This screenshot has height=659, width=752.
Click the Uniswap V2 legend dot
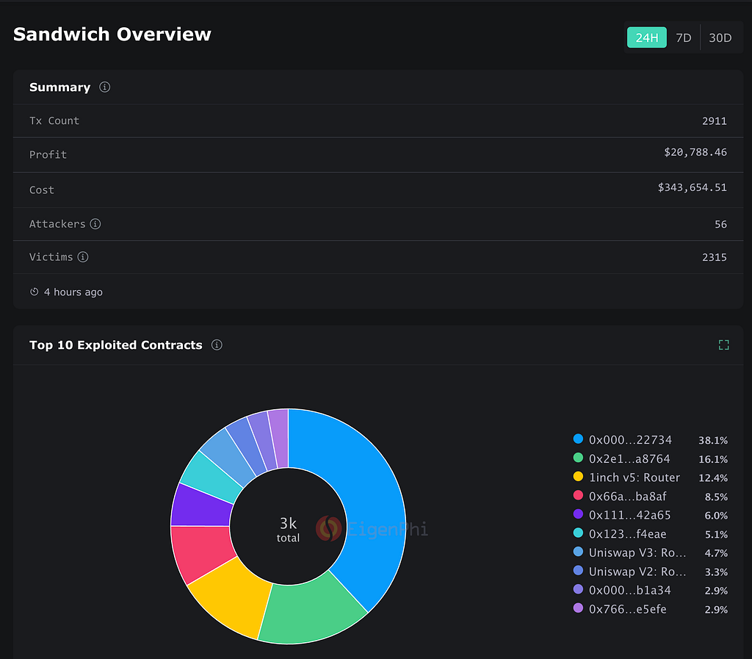578,570
